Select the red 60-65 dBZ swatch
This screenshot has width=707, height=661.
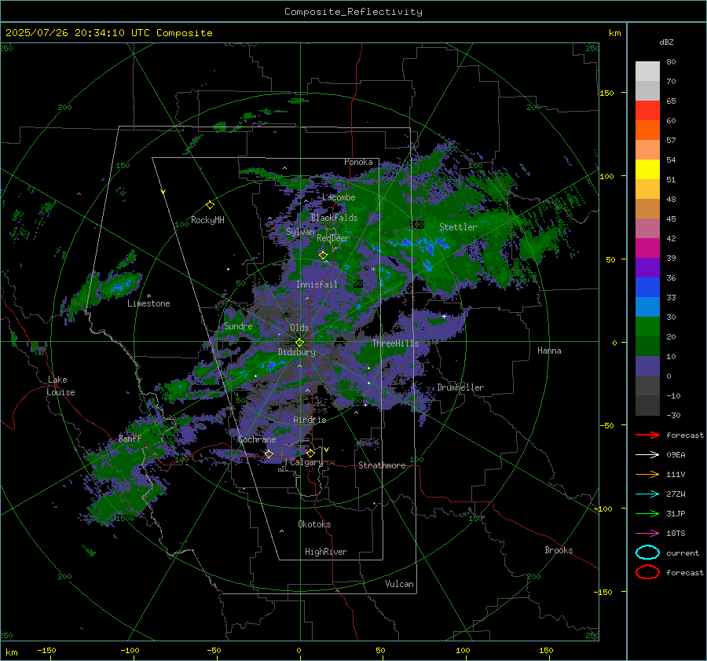(647, 111)
